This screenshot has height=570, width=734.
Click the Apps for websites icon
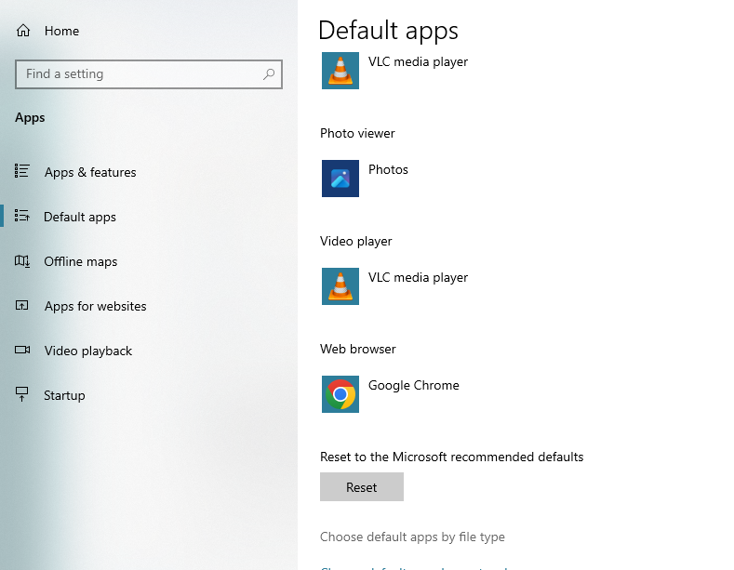point(22,306)
